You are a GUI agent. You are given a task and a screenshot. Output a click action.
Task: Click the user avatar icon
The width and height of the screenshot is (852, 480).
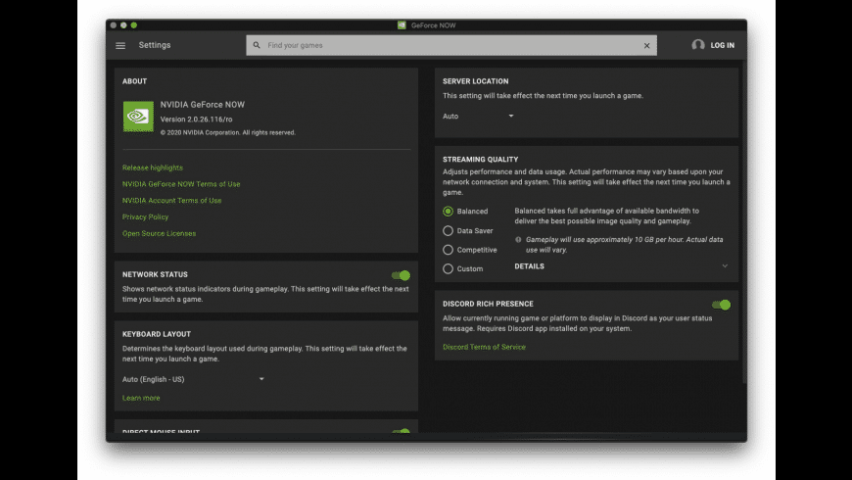tap(698, 45)
